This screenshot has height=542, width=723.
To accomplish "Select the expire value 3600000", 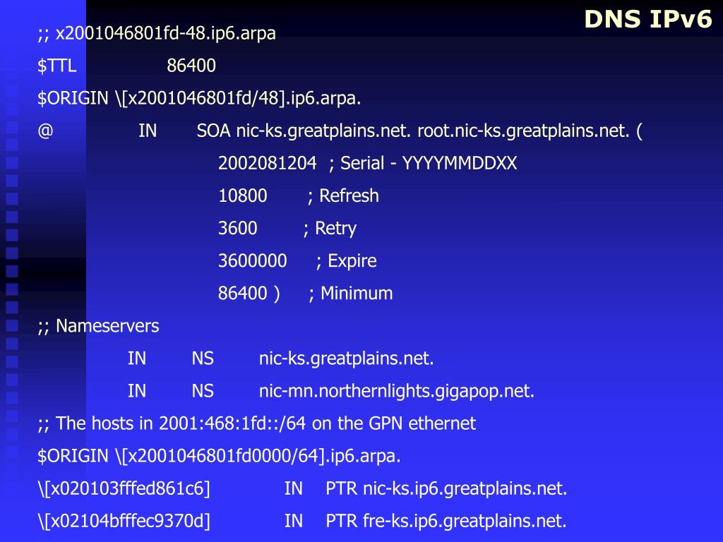I will 252,261.
